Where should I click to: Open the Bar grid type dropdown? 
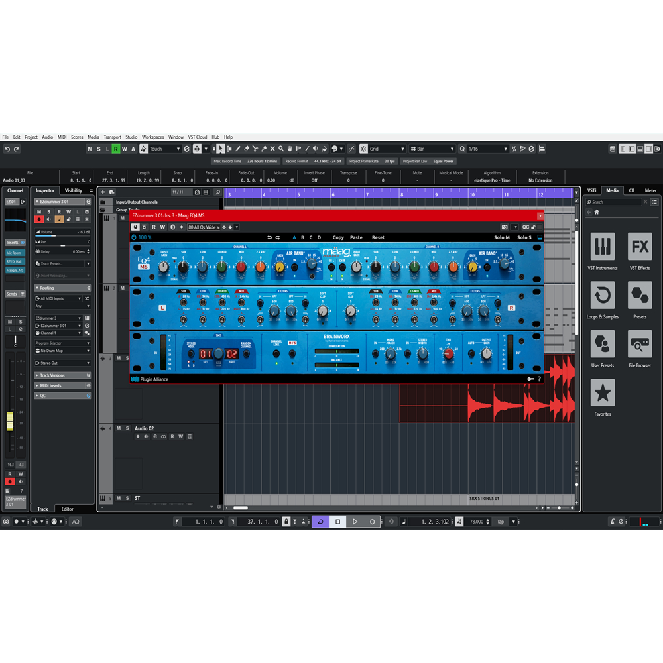tap(432, 149)
